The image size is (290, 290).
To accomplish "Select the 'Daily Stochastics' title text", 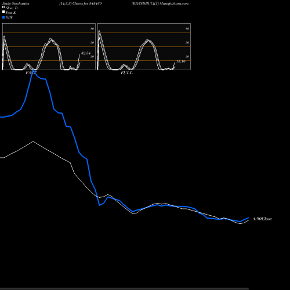I will tap(16, 3).
